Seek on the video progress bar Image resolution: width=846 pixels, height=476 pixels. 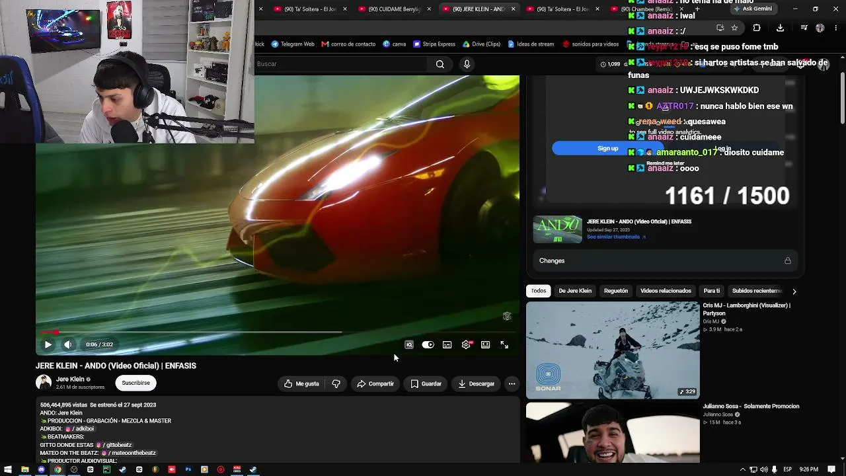pos(278,332)
